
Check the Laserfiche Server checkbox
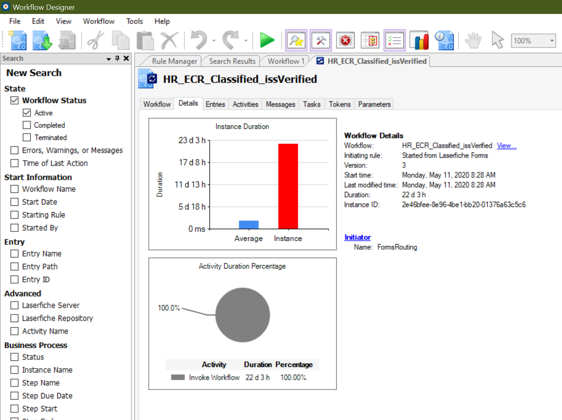14,305
